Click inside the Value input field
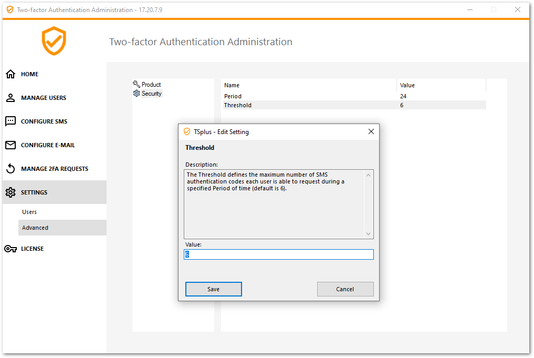Screen dimensions: 534x358 click(278, 254)
